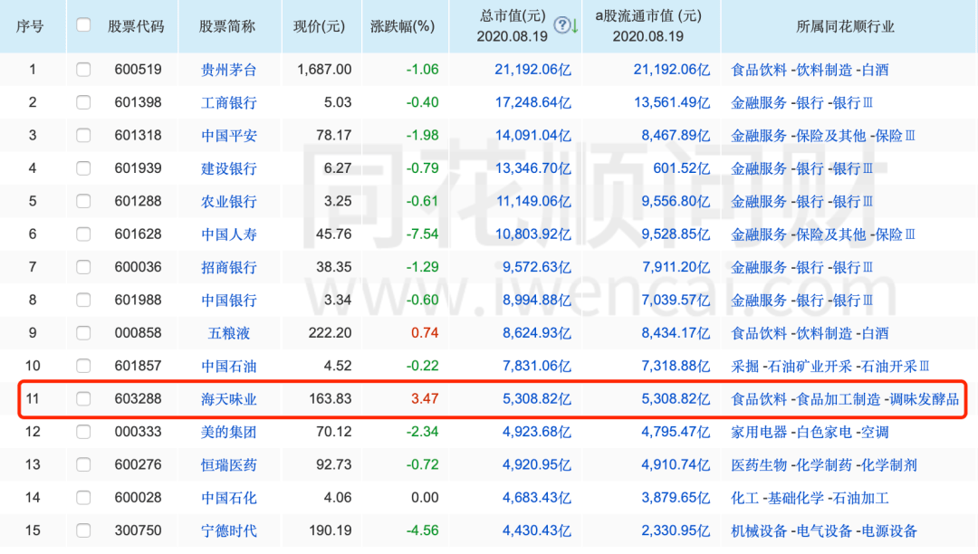Click the green sort arrow on 总市值 column

[575, 26]
